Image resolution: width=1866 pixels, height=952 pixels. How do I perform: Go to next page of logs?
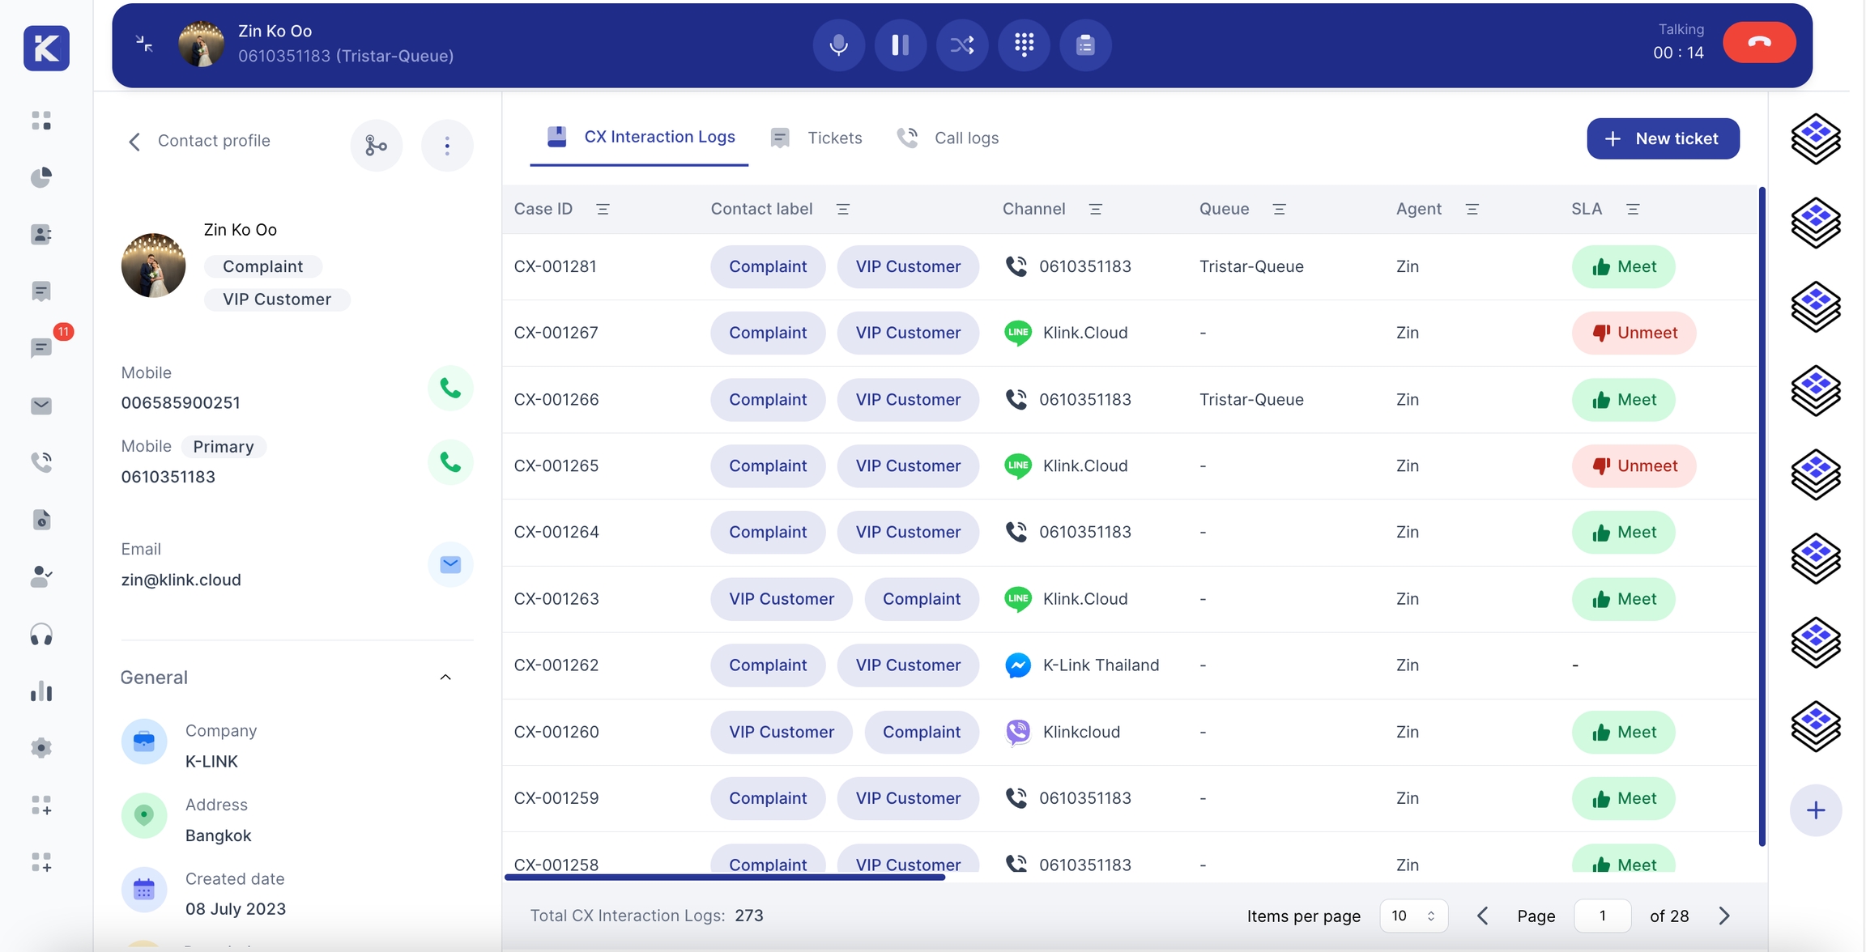[1723, 916]
